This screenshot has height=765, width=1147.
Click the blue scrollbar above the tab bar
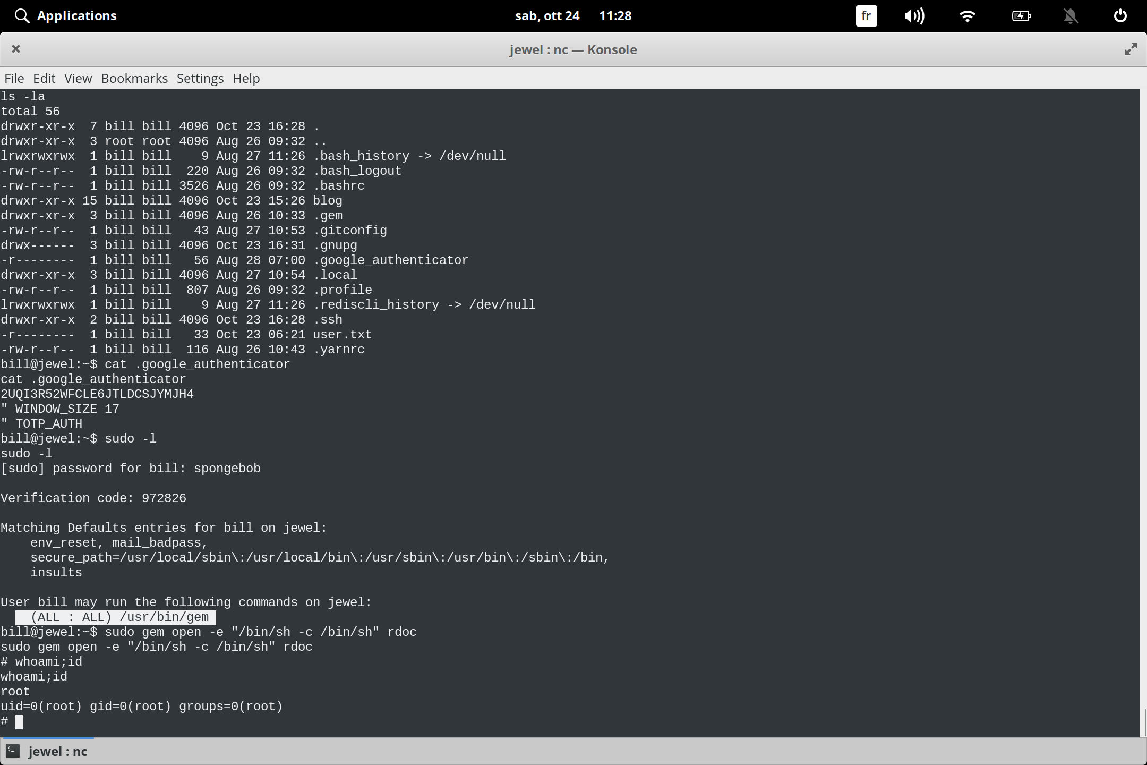point(48,737)
